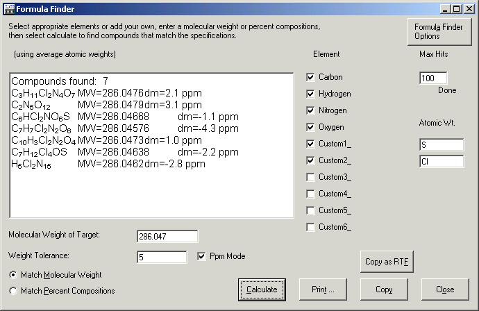Select the C10H3Cl2N2O4 result line
Image resolution: width=479 pixels, height=311 pixels.
pyautogui.click(x=106, y=140)
